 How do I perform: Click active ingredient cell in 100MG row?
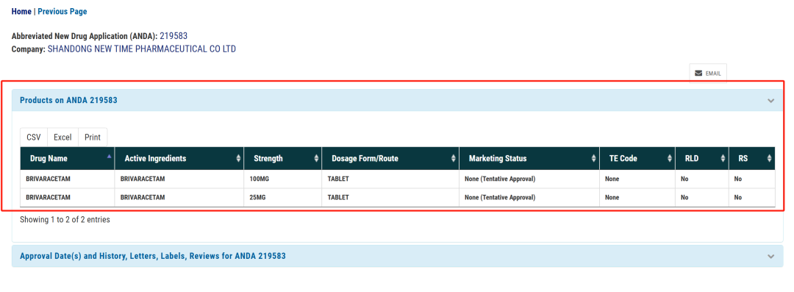point(179,179)
